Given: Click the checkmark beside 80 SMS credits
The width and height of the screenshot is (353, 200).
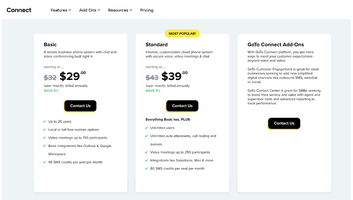Looking at the screenshot, I should point(147,168).
